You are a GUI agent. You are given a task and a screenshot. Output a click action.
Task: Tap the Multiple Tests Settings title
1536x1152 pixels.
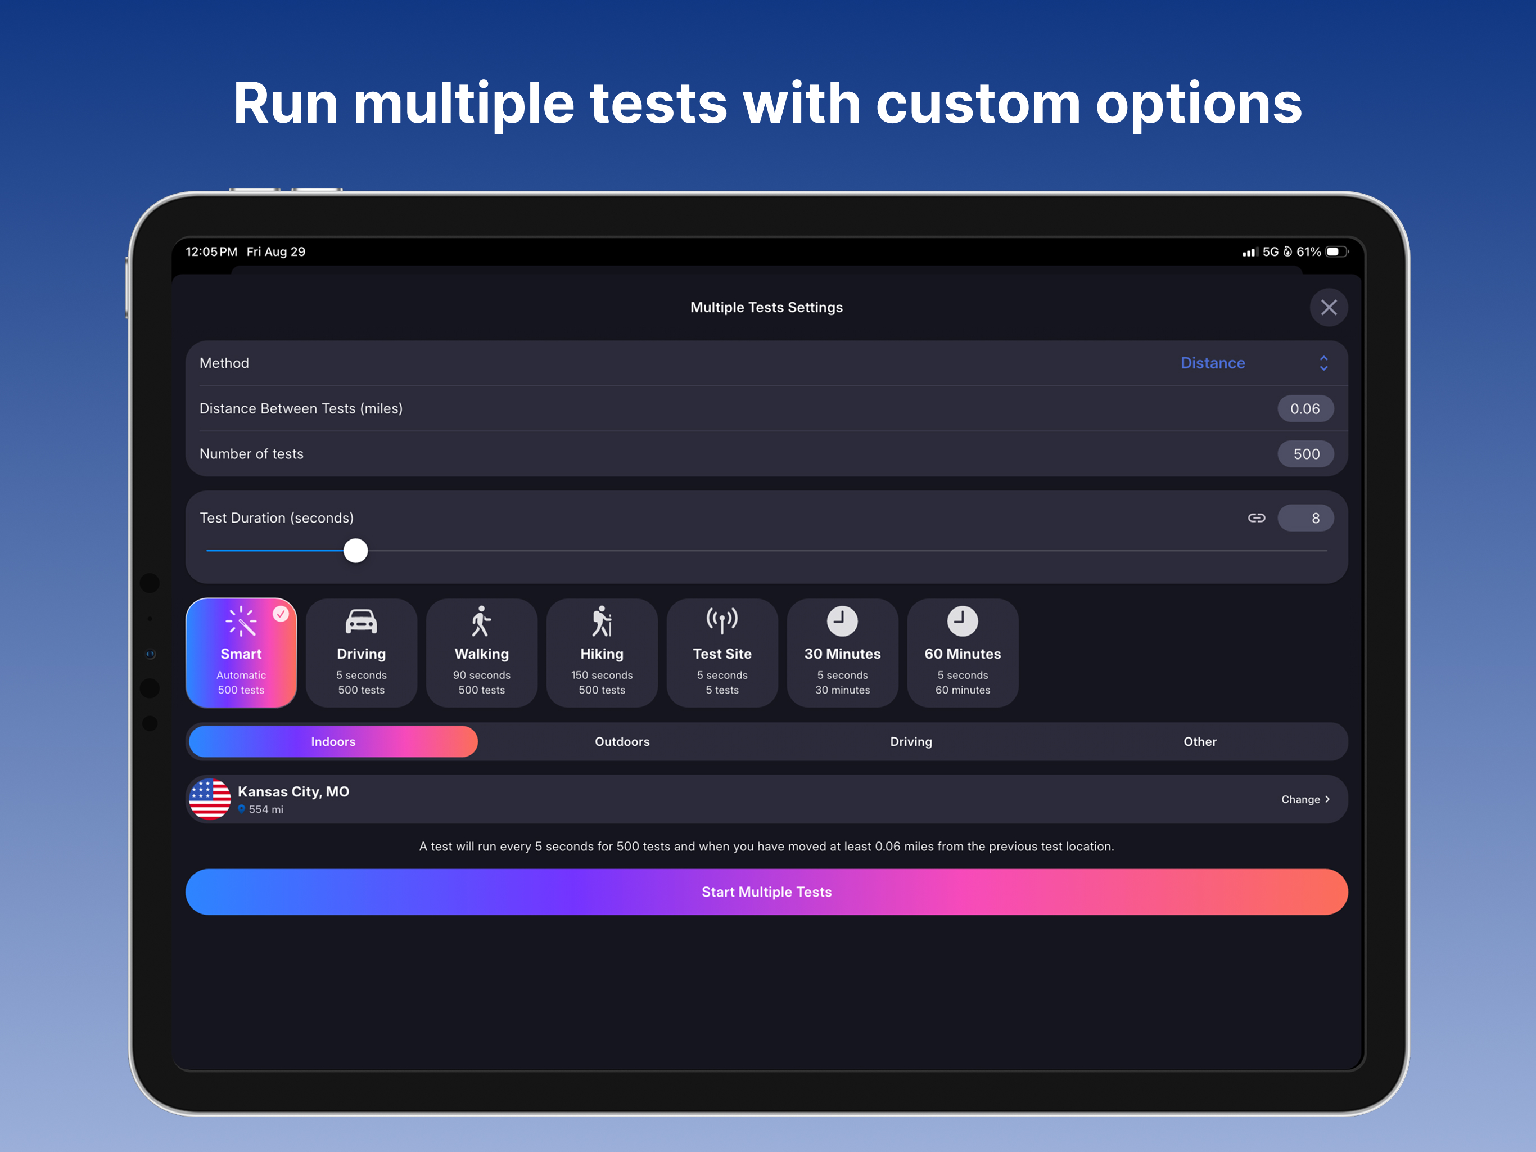coord(767,307)
